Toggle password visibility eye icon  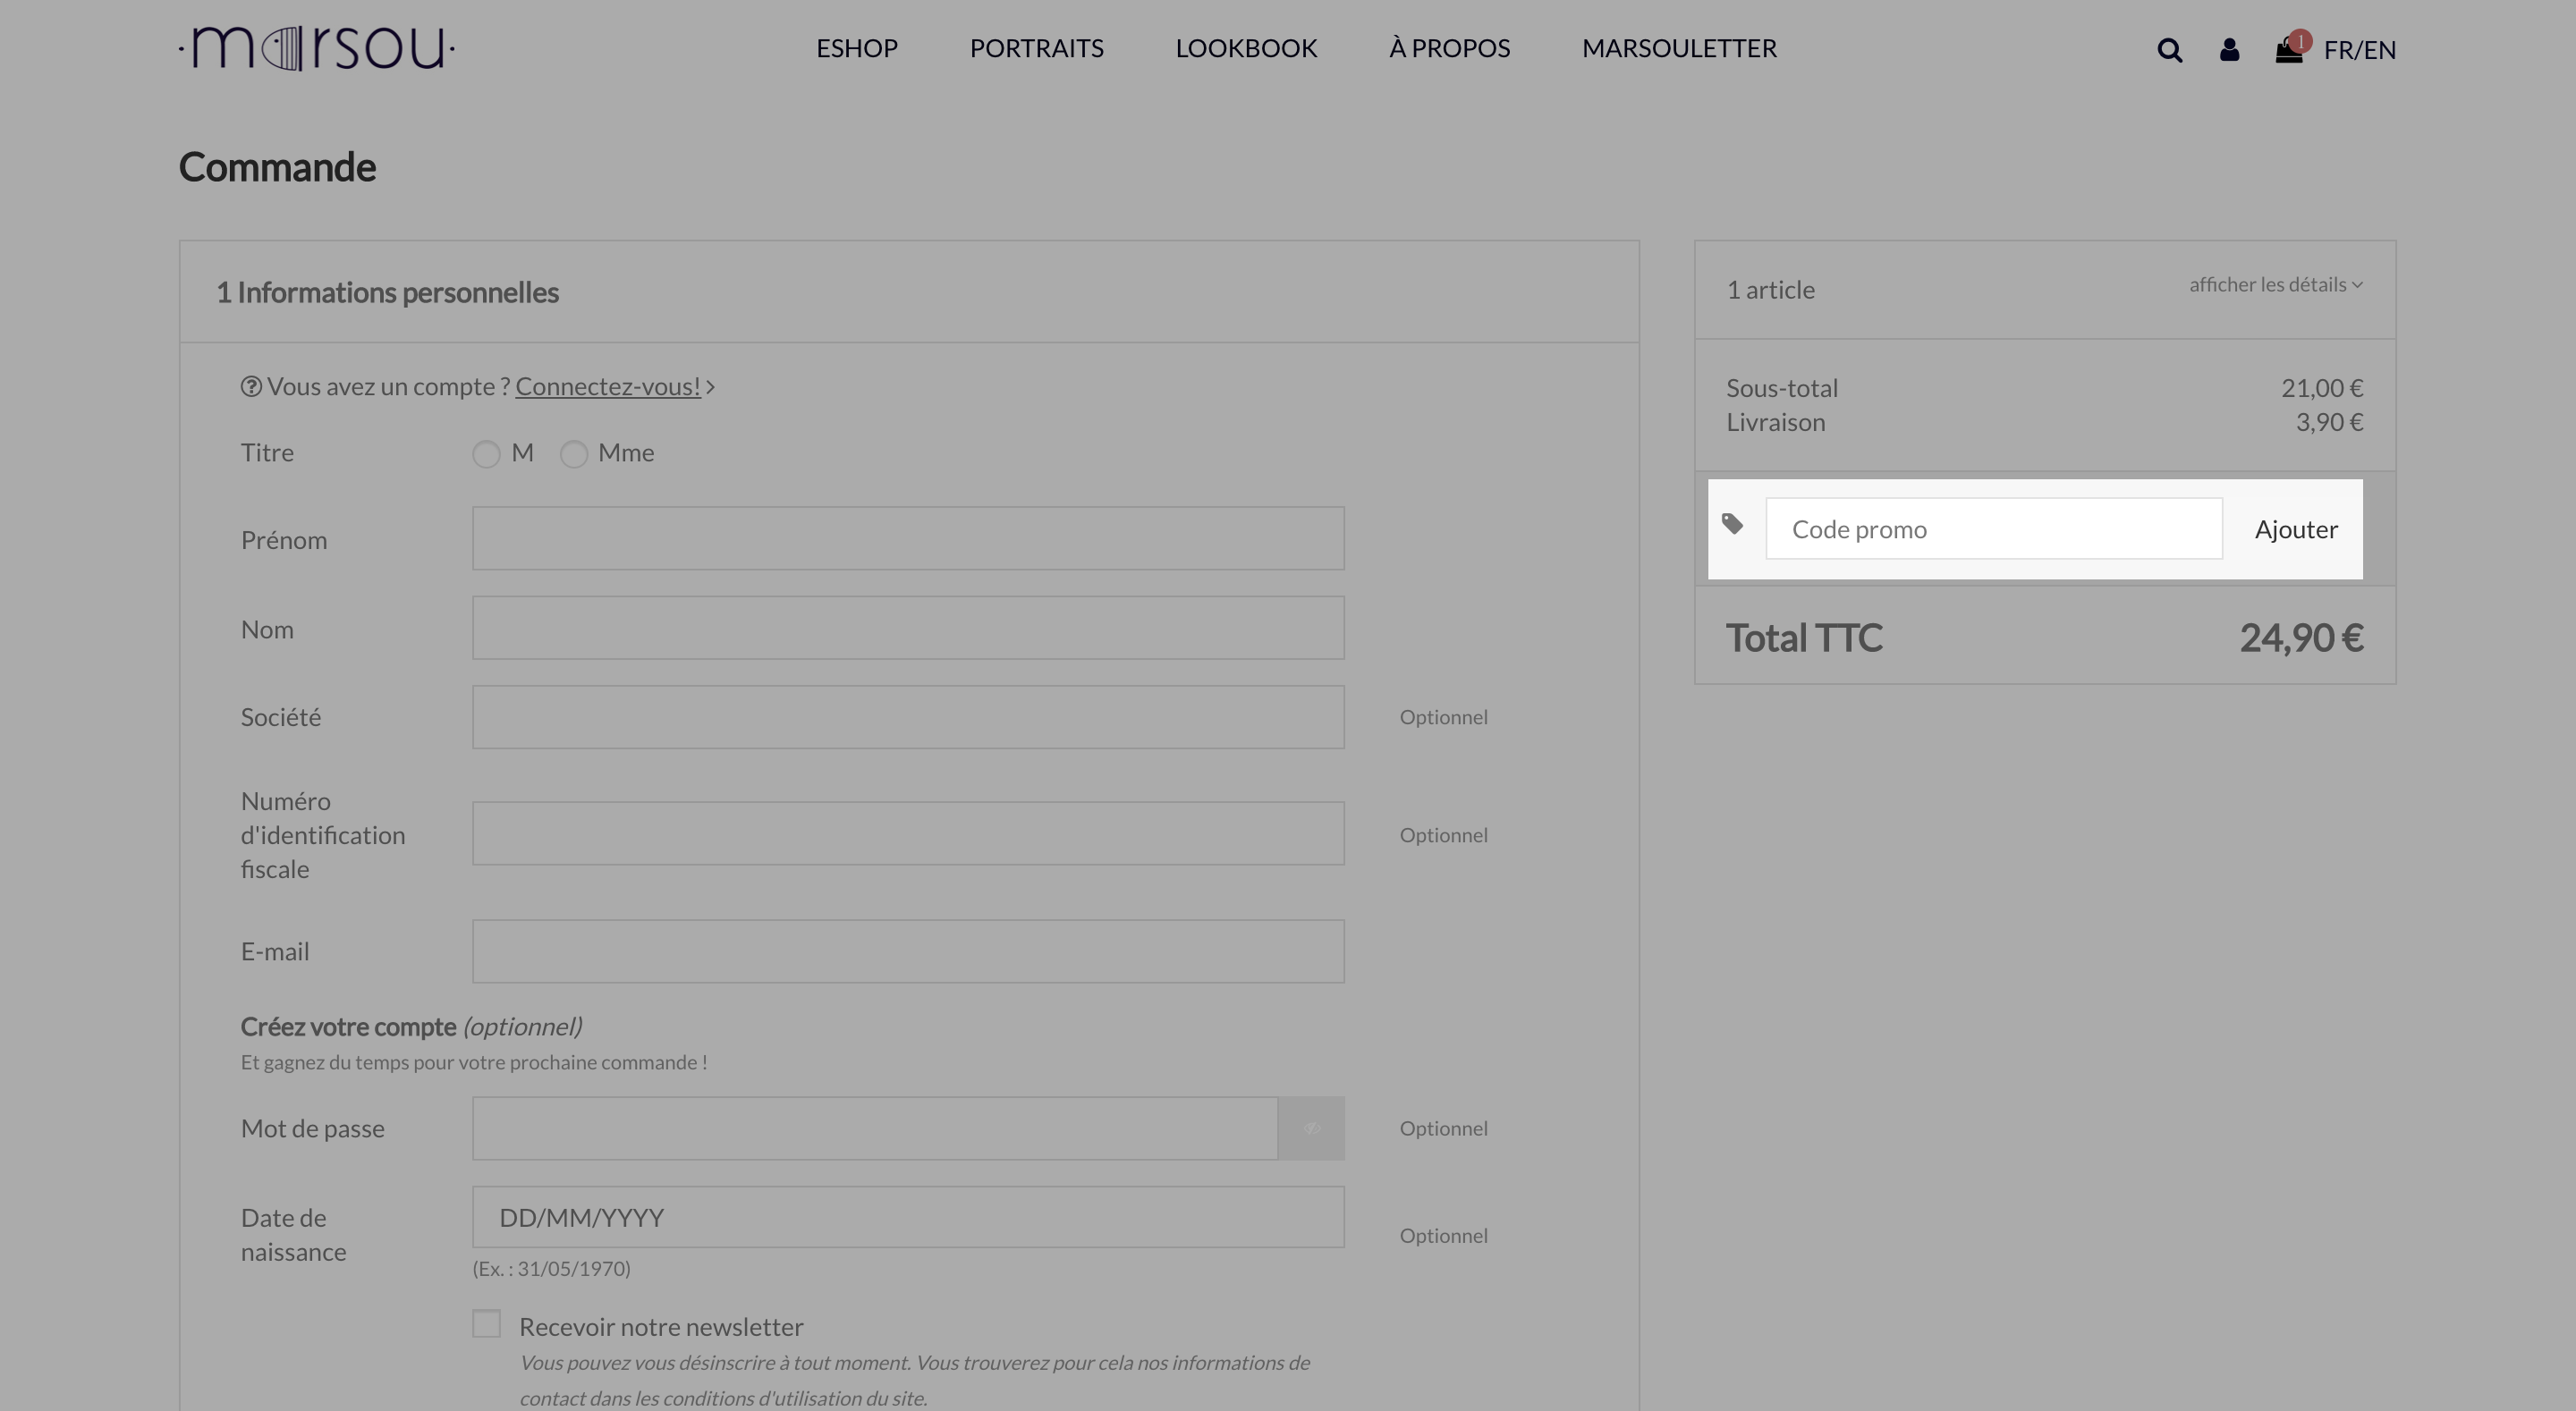tap(1311, 1129)
